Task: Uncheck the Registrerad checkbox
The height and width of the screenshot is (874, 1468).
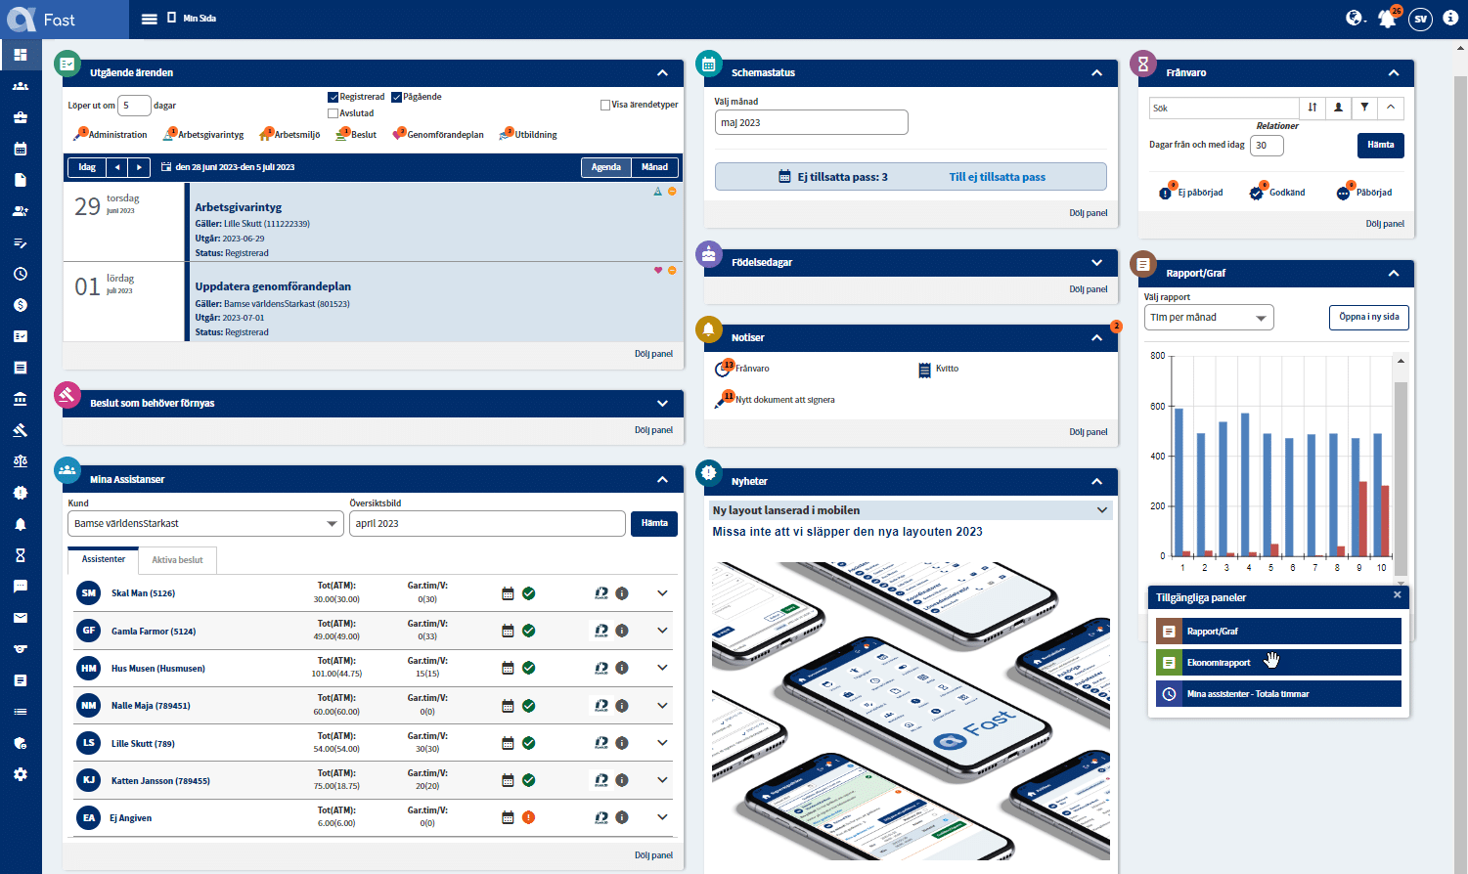Action: (334, 97)
